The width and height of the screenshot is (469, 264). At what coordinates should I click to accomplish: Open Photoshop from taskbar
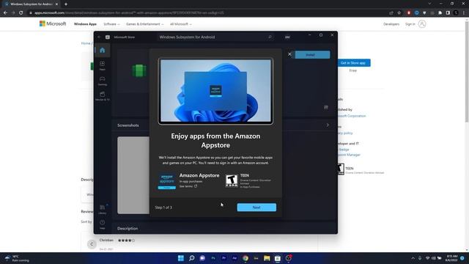213,258
